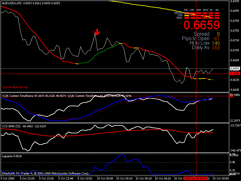Select the H4 timeframe label

[217, 10]
